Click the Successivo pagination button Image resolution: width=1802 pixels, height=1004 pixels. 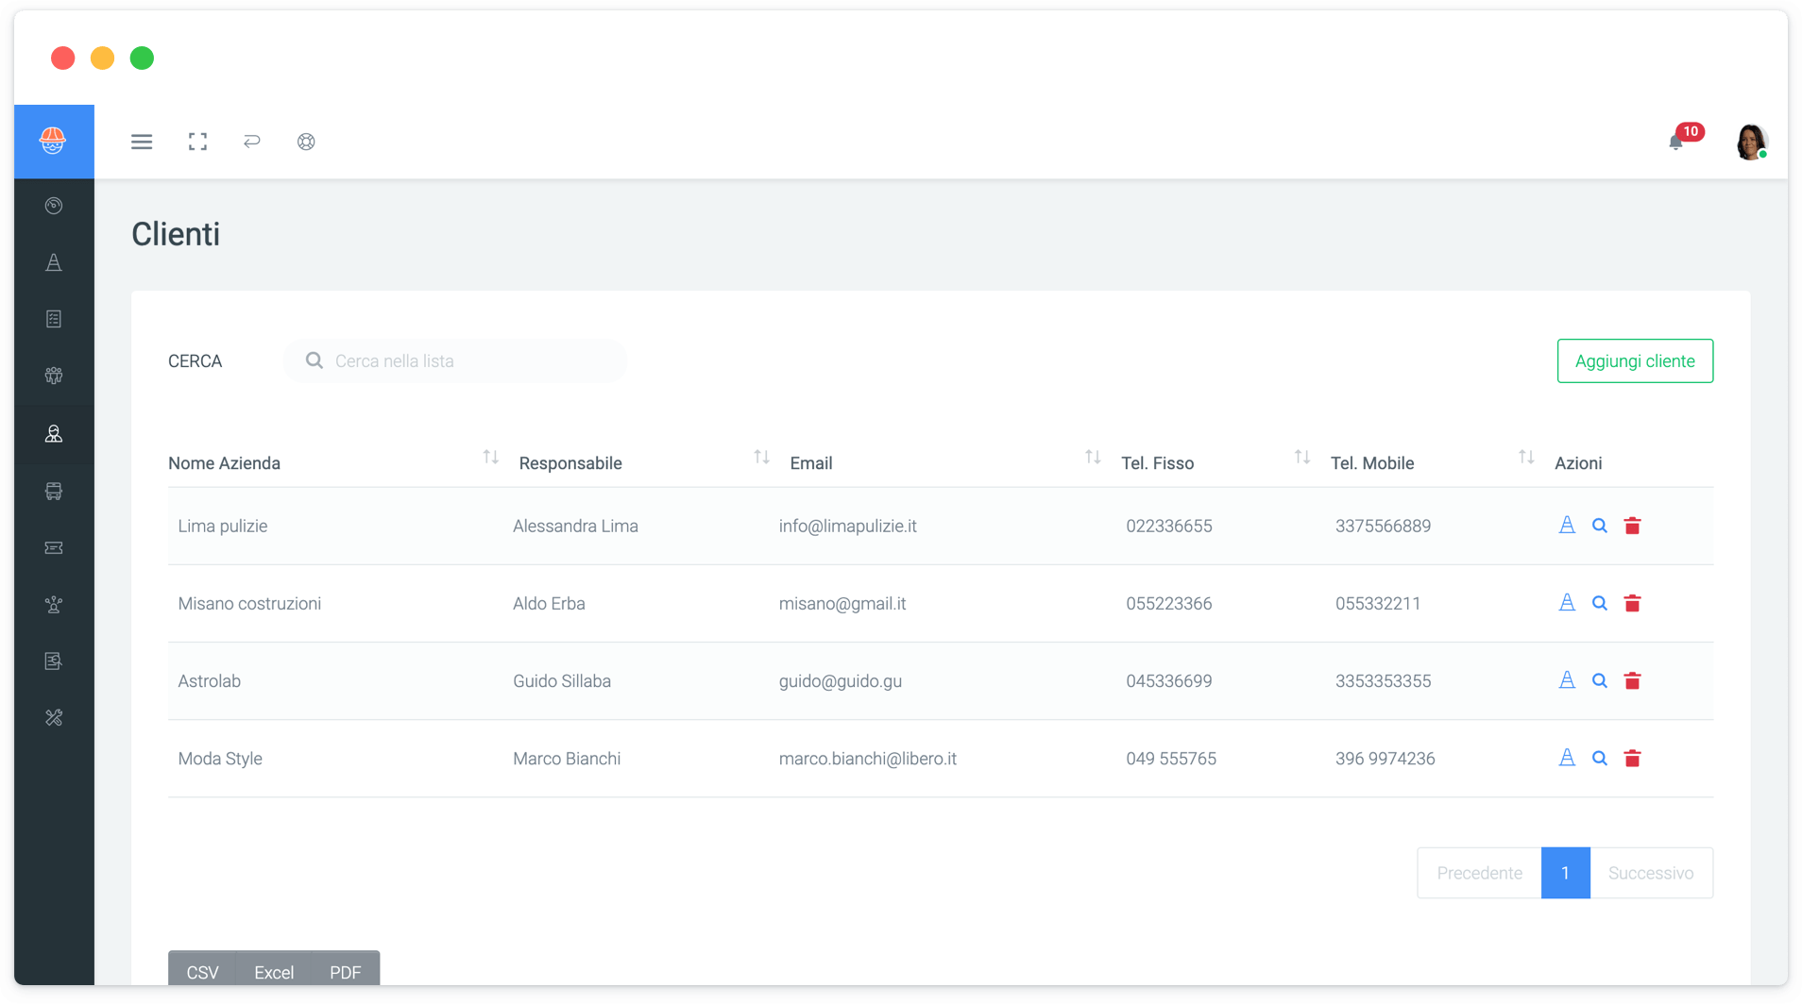[1651, 873]
